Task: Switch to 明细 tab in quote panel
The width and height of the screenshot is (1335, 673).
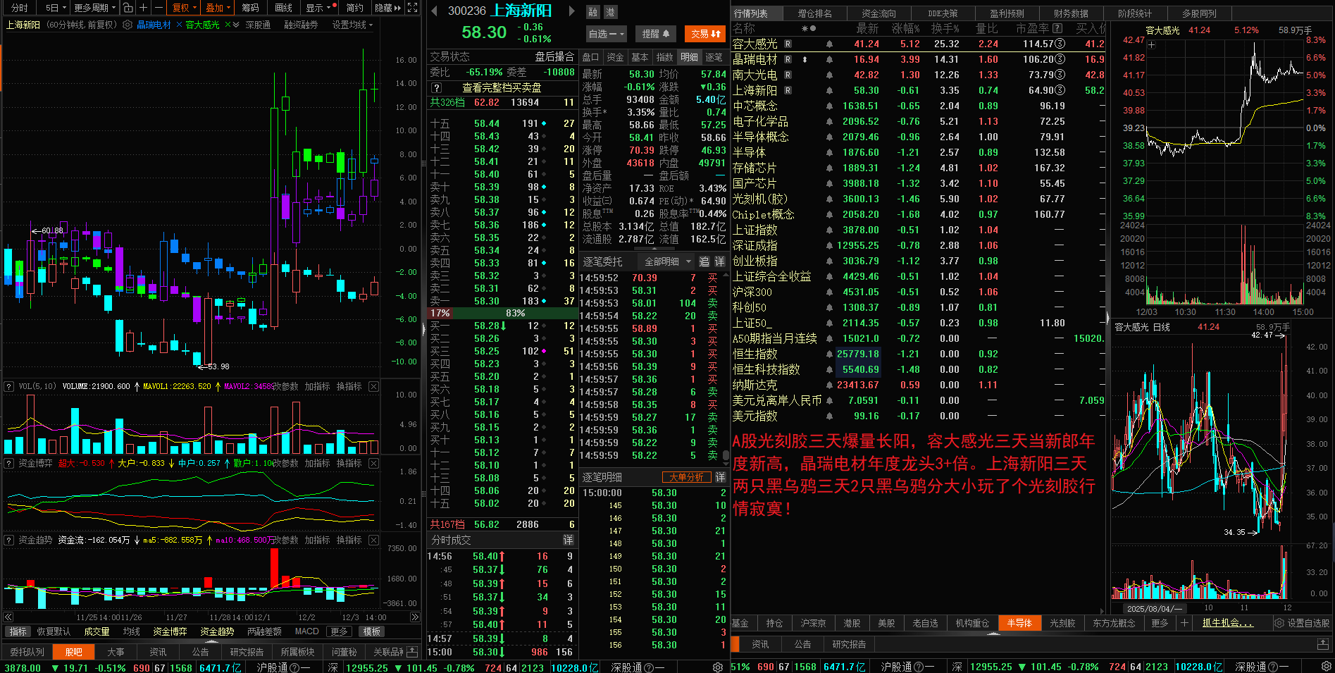Action: [689, 57]
